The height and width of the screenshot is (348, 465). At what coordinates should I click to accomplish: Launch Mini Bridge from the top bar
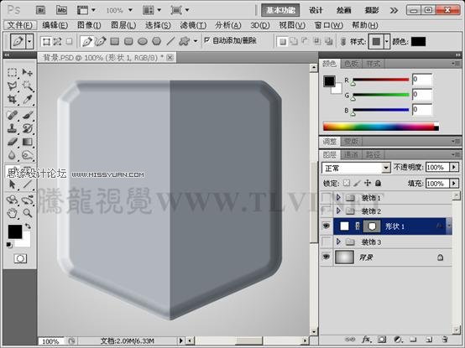click(61, 10)
